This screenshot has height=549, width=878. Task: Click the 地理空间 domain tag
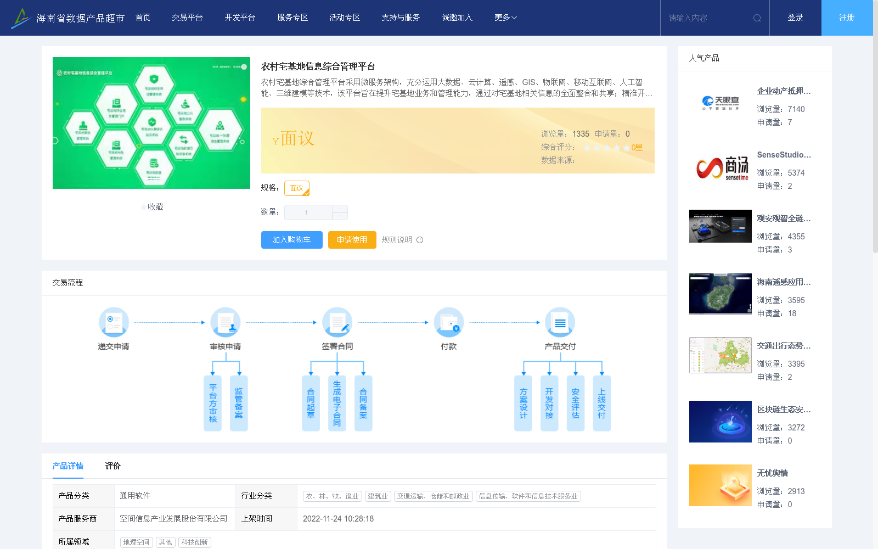click(x=136, y=542)
